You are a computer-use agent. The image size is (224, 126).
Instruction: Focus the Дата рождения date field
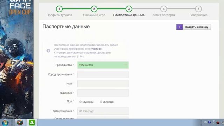coord(103,111)
